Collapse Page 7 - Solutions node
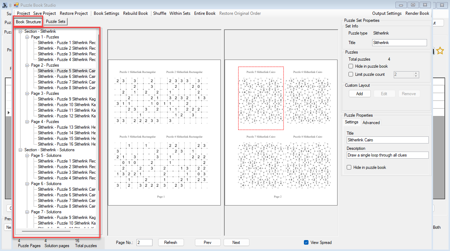 click(x=27, y=212)
